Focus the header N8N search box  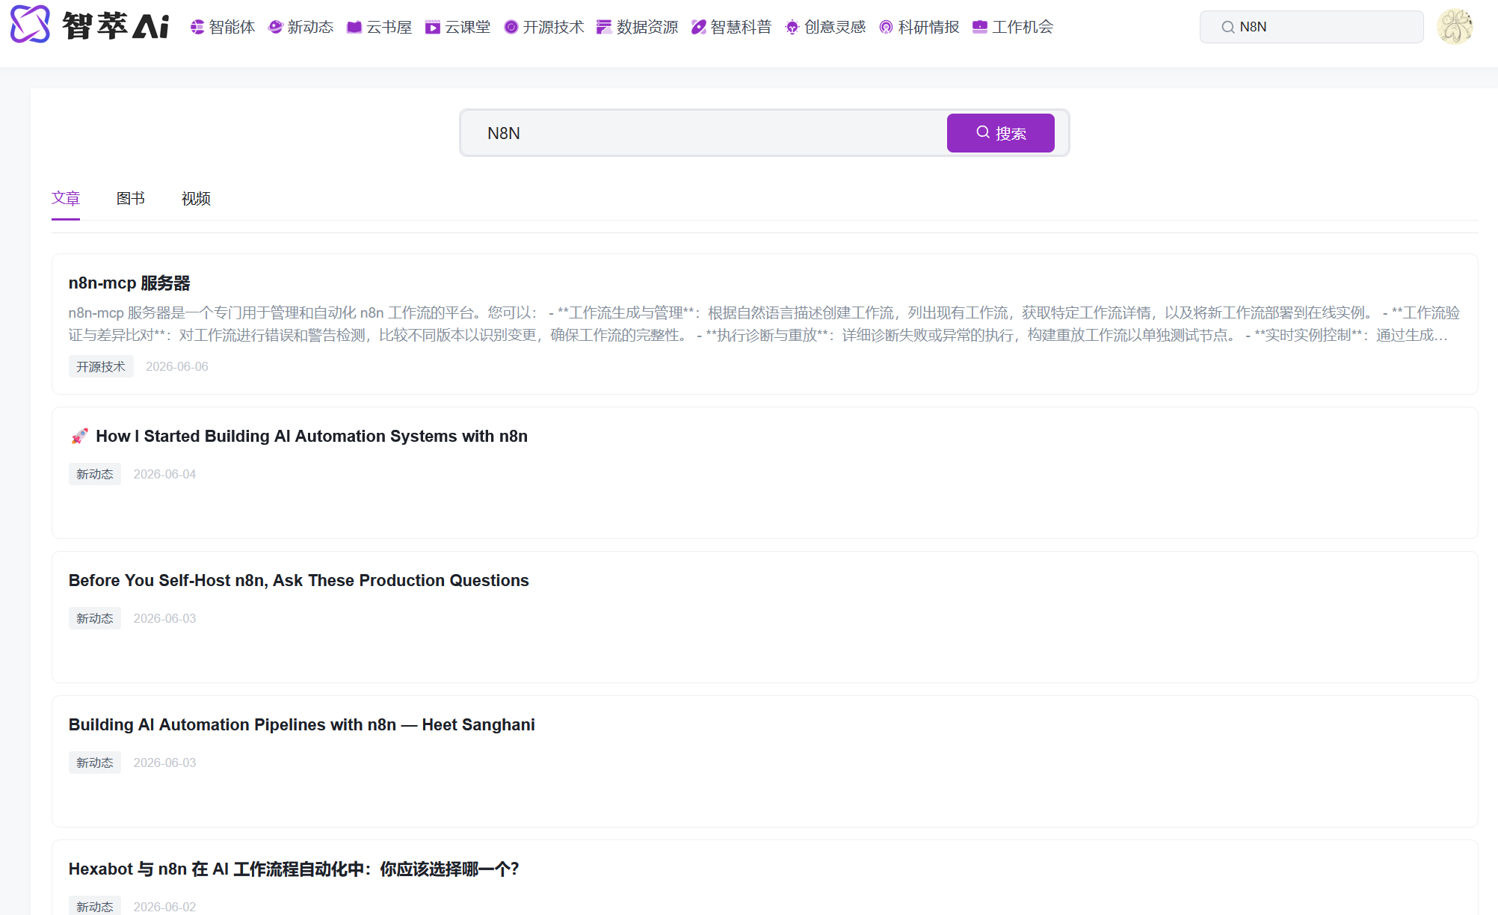1311,27
